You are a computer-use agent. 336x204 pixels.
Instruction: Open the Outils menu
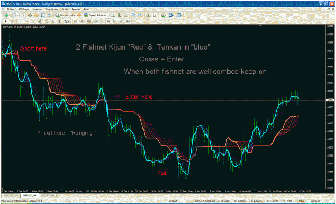click(65, 10)
